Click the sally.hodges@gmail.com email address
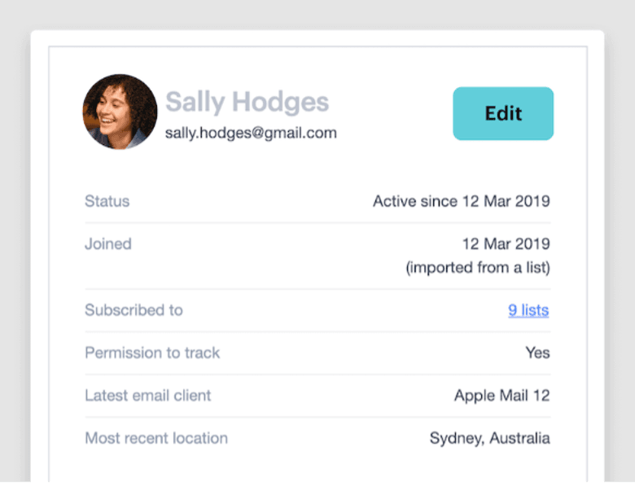The height and width of the screenshot is (483, 635). pos(251,133)
